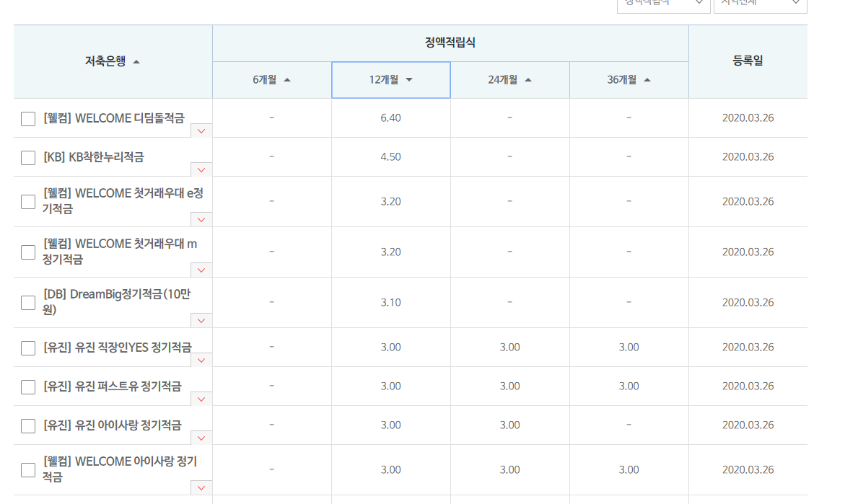This screenshot has height=504, width=858.
Task: Open [DB] DreamBig정기적금(10만원) product
Action: 117,301
